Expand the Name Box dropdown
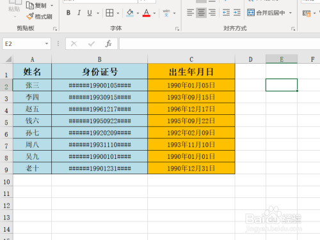 (x=47, y=44)
